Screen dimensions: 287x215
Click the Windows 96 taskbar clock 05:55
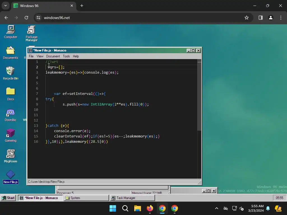coord(279,198)
